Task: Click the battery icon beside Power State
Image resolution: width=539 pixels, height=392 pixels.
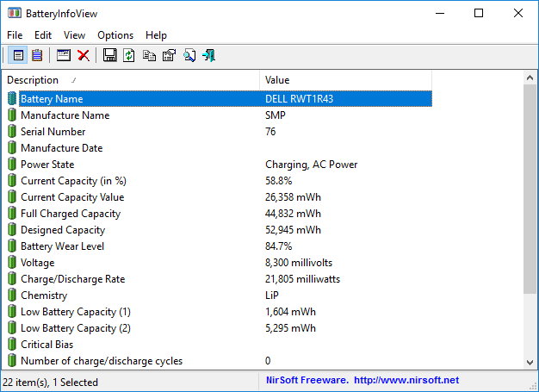Action: (x=12, y=165)
